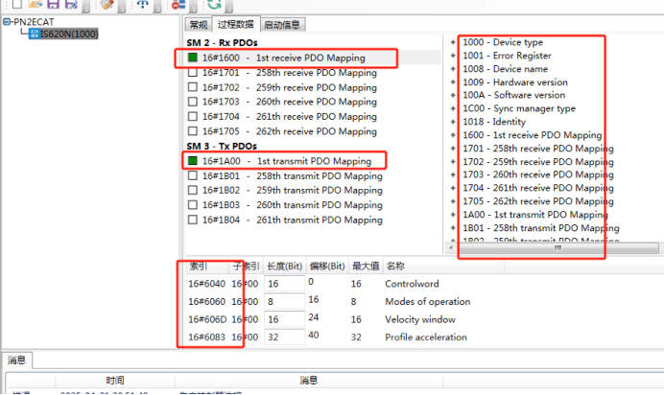The image size is (664, 395).
Task: Click the pencil edit toolbar icon
Action: 107,4
